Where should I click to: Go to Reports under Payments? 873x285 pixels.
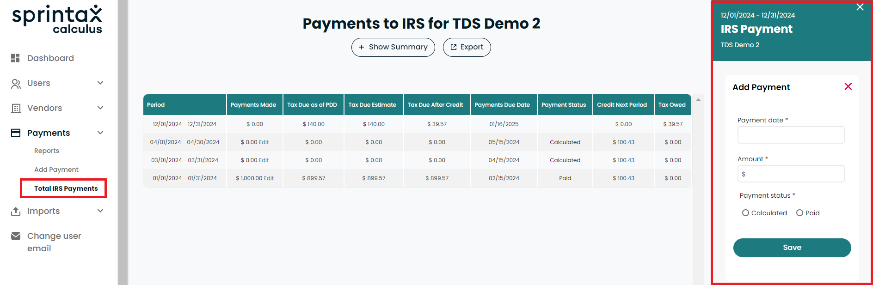click(47, 151)
